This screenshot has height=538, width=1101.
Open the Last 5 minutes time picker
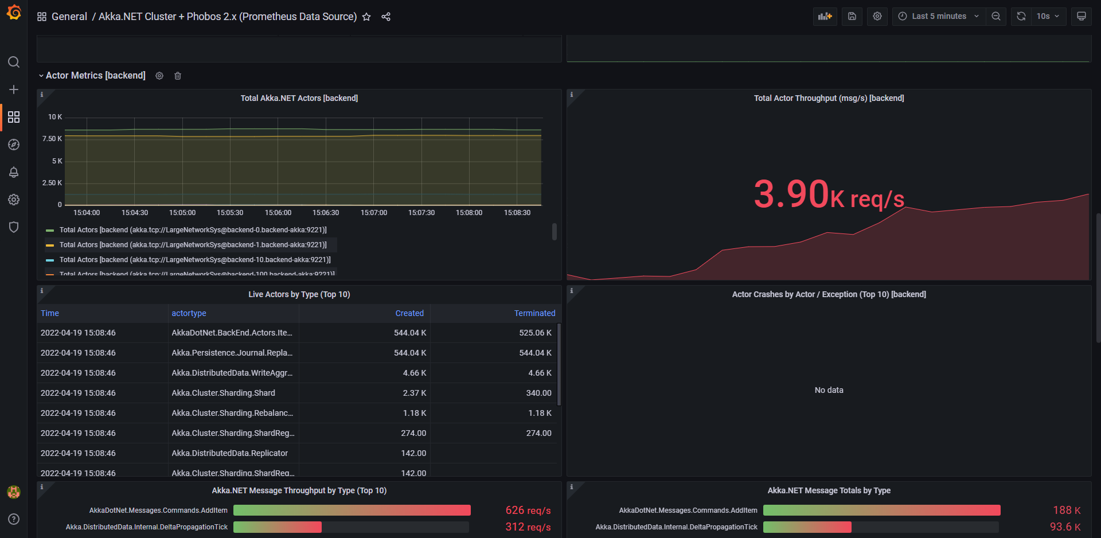[939, 17]
